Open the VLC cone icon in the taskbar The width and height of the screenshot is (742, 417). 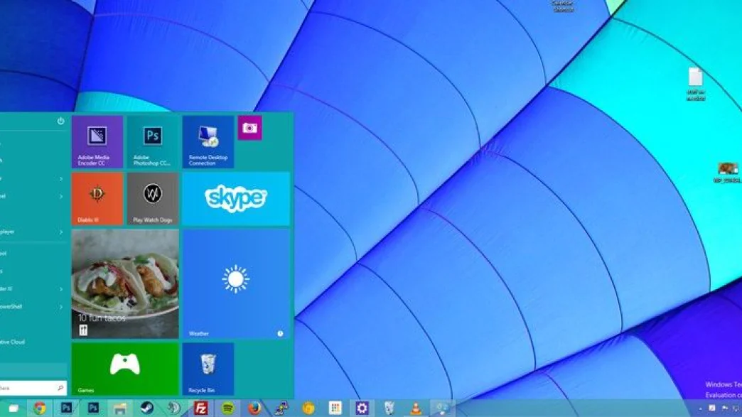click(x=416, y=408)
